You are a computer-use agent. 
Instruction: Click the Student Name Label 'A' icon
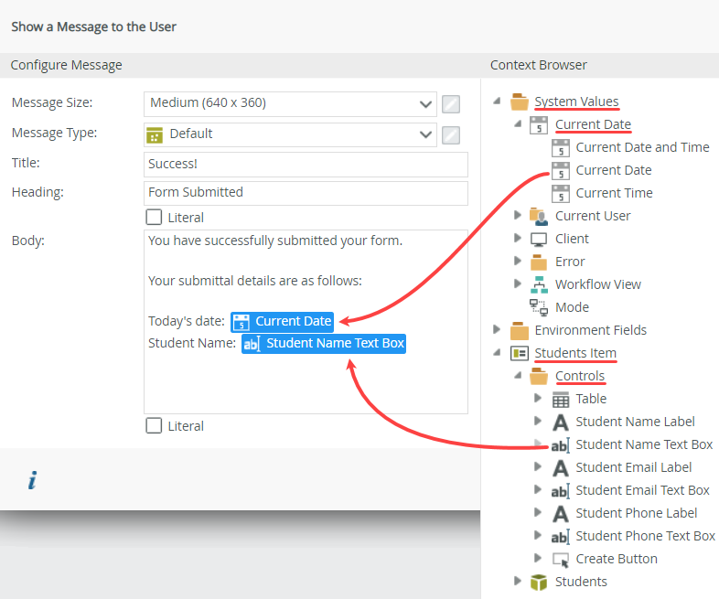561,423
